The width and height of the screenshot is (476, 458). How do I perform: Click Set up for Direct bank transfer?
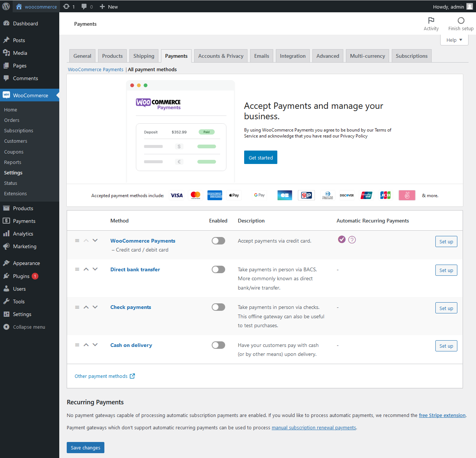446,270
